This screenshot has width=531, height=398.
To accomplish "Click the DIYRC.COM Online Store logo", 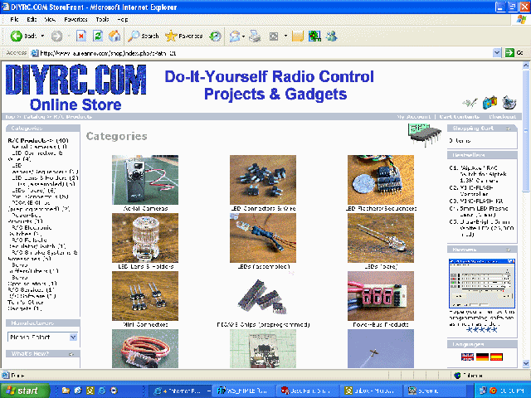I will coord(76,87).
